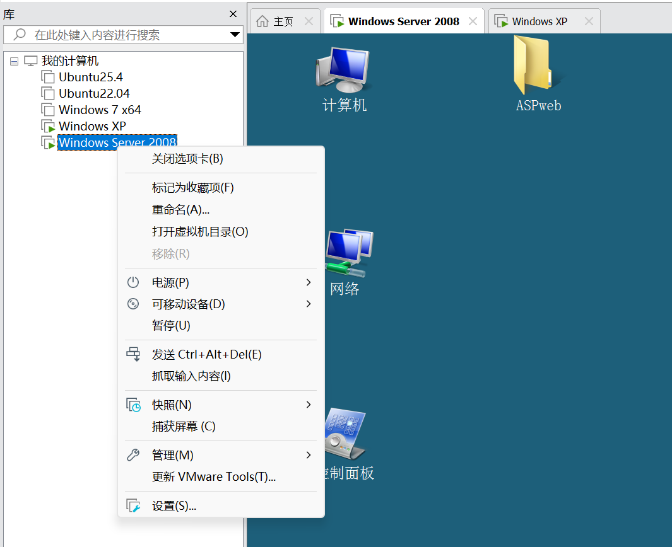The image size is (672, 547).
Task: Expand the 可移动设备(D) submenu arrow
Action: pyautogui.click(x=308, y=304)
